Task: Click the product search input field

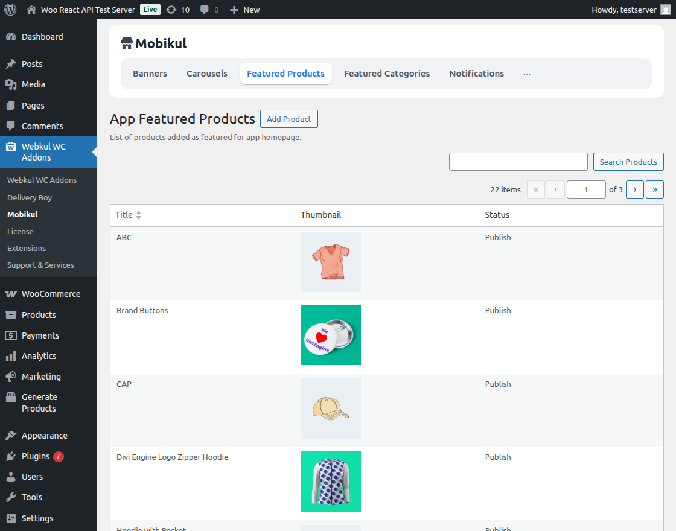Action: coord(518,161)
